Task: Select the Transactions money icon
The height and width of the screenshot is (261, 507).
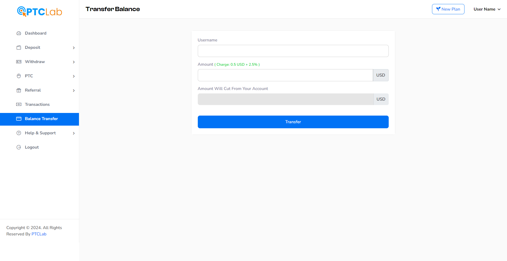Action: [18, 105]
